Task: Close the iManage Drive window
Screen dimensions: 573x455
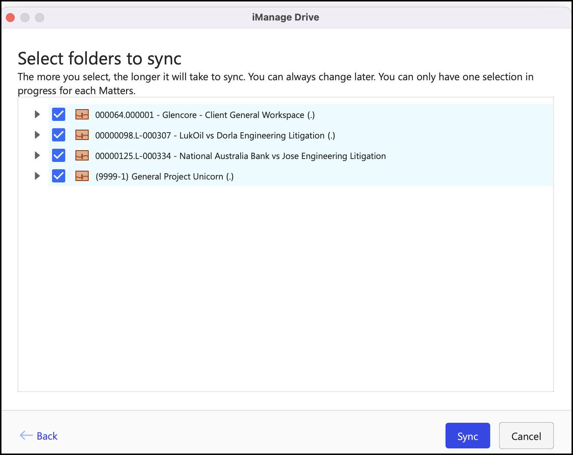Action: (x=10, y=17)
